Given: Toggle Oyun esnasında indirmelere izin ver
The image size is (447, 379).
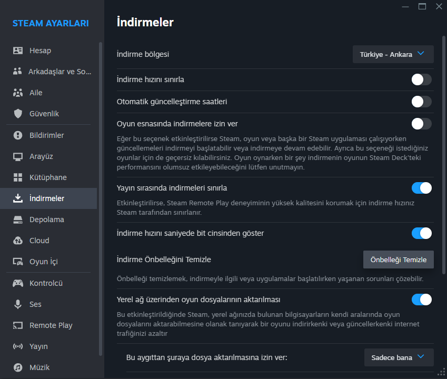Looking at the screenshot, I should (x=421, y=124).
